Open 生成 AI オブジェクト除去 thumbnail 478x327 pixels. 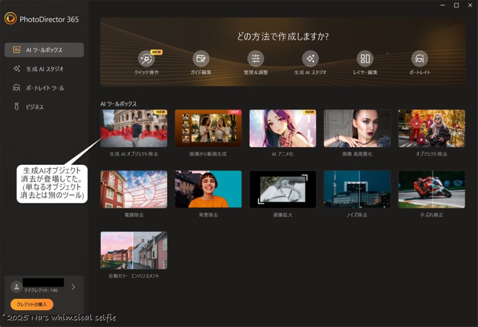134,129
